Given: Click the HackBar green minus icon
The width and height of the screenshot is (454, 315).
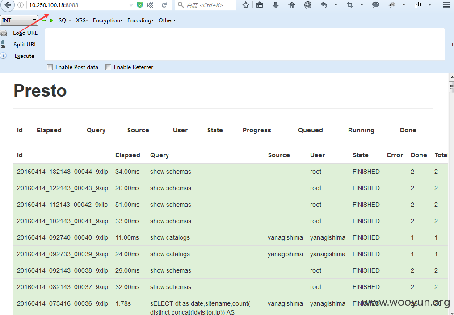Looking at the screenshot, I should 44,20.
